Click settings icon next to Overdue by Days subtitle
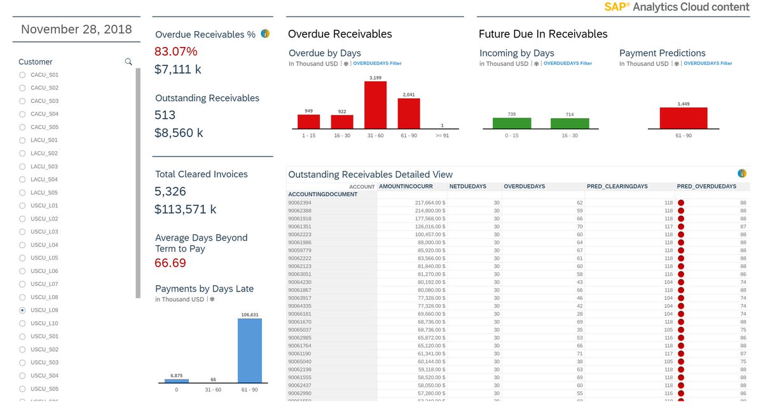The width and height of the screenshot is (763, 407). pyautogui.click(x=346, y=63)
